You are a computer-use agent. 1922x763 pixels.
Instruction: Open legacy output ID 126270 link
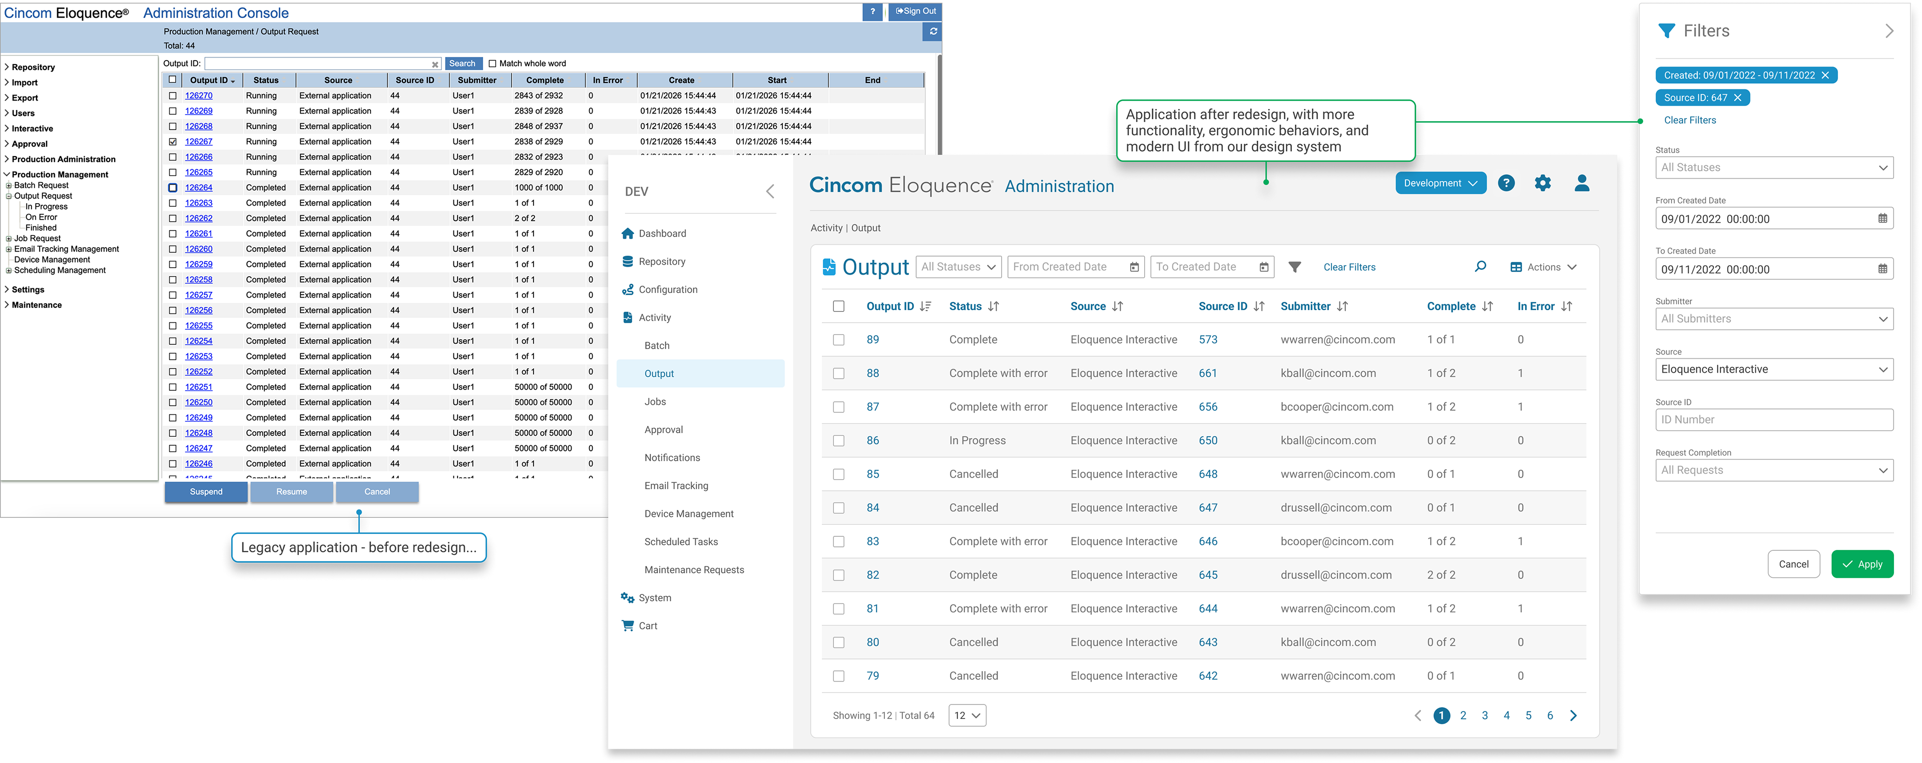[x=199, y=96]
